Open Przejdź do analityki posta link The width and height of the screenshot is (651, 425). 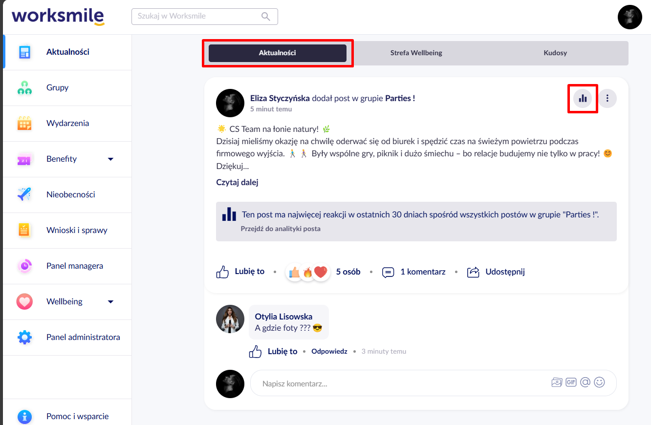pos(281,229)
